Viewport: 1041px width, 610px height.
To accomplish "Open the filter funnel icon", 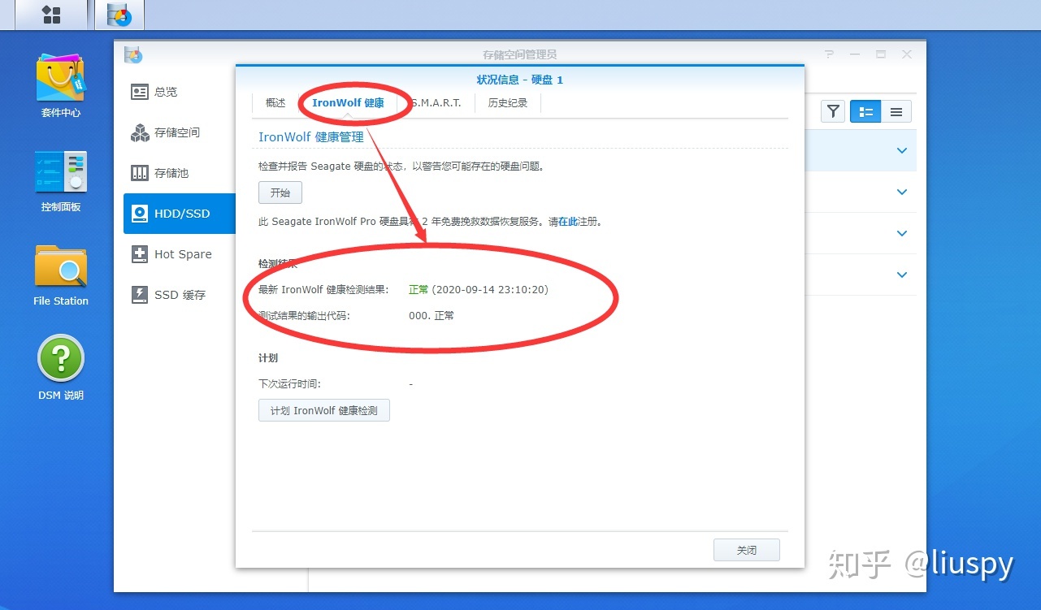I will click(833, 112).
